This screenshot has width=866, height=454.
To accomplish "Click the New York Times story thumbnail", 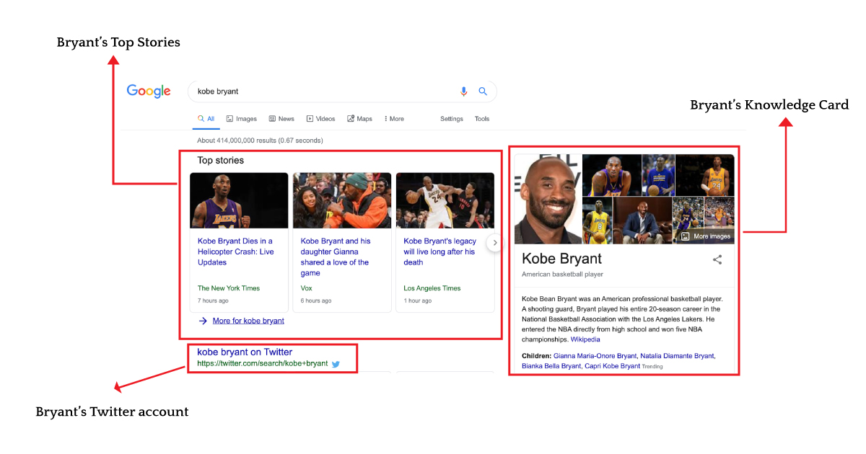I will 239,200.
